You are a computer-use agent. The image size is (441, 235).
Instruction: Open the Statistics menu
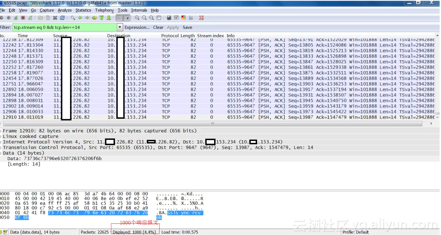pos(83,10)
